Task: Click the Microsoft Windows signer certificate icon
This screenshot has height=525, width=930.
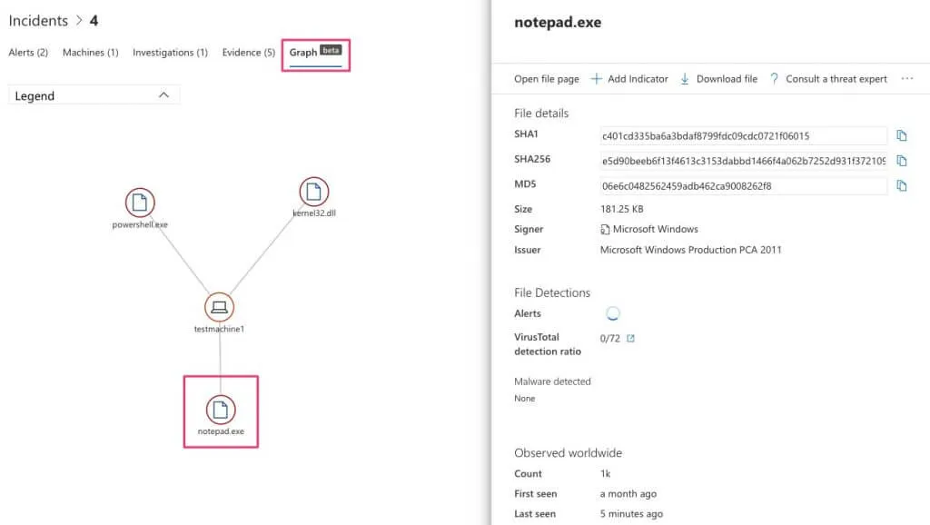Action: tap(605, 230)
